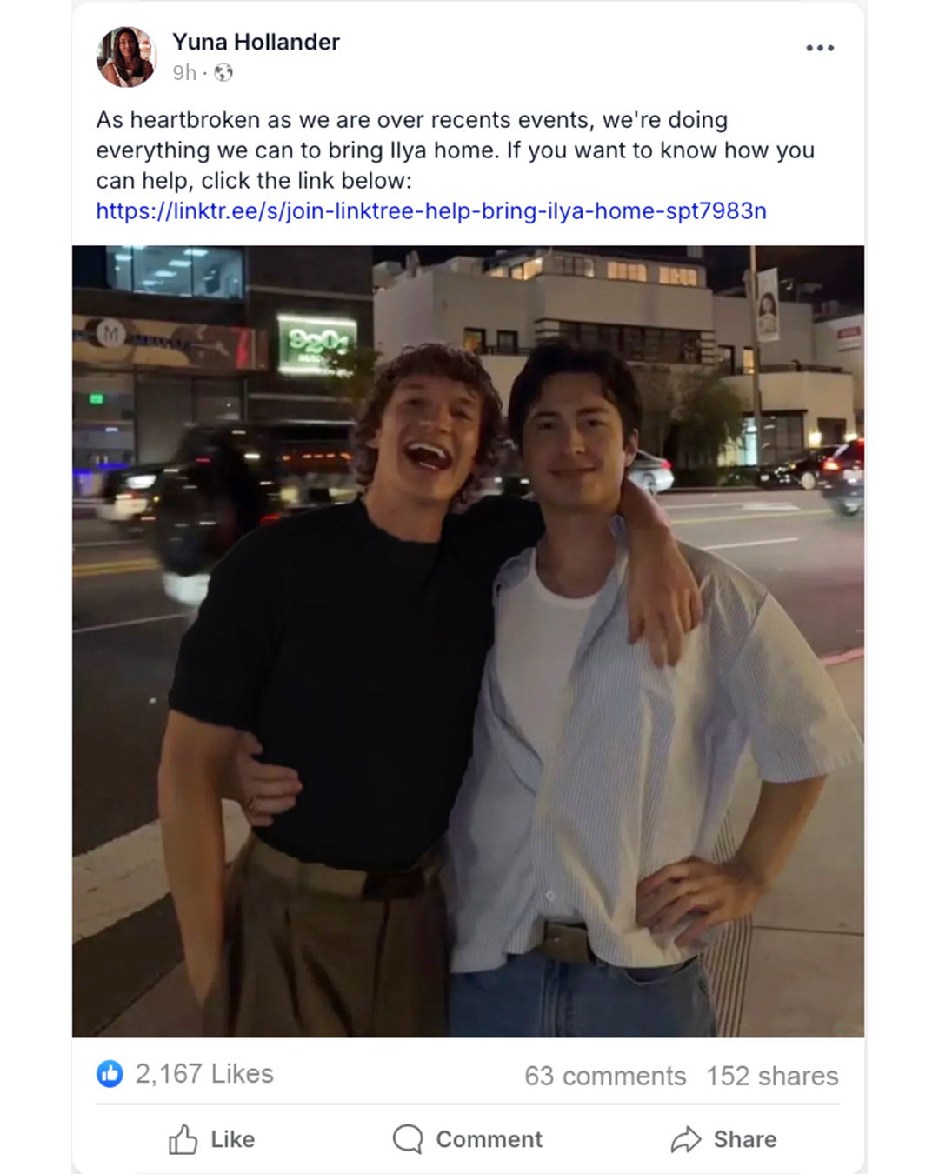Click the globe public audience icon

coord(223,73)
